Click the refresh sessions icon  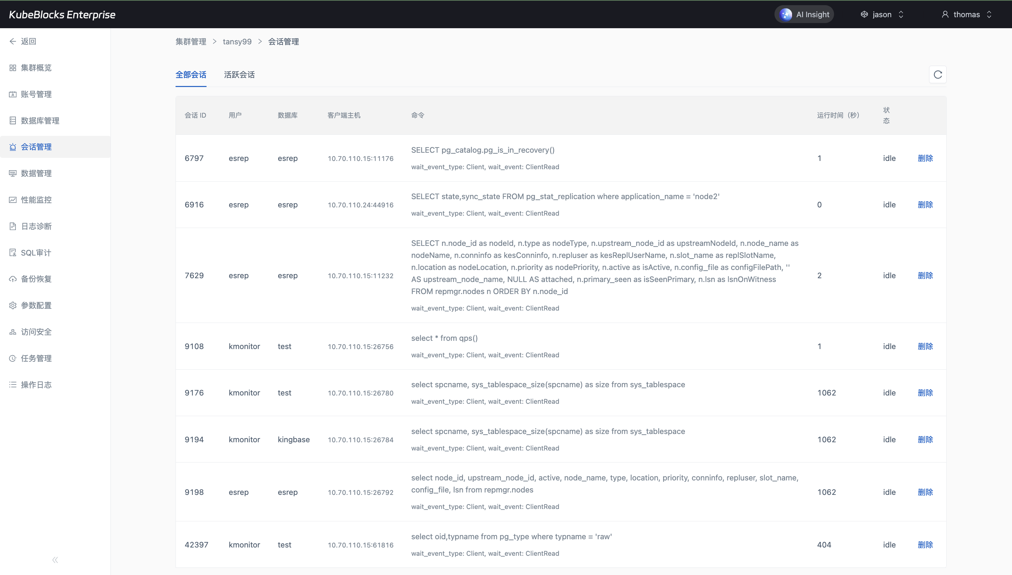tap(937, 75)
